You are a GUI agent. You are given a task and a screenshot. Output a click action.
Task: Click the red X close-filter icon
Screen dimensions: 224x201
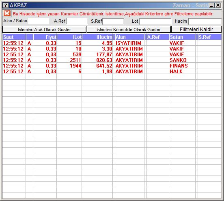(7, 13)
